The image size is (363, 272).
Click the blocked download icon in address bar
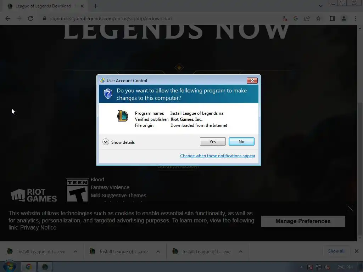(x=285, y=18)
